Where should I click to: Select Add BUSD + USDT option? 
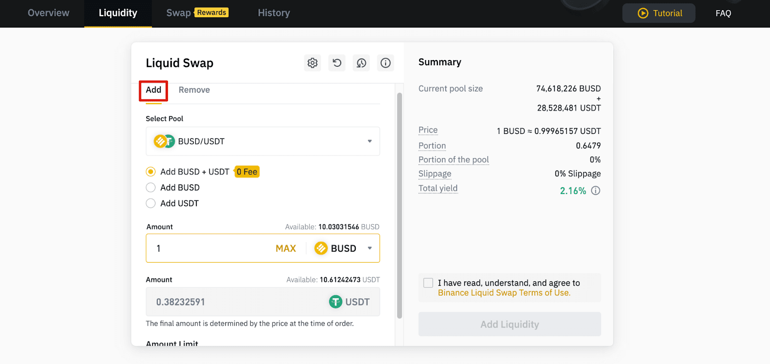point(151,171)
